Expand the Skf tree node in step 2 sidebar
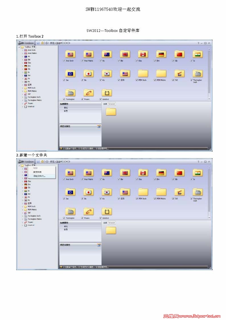Image resolution: width=226 pixels, height=320 pixels. coord(22,213)
